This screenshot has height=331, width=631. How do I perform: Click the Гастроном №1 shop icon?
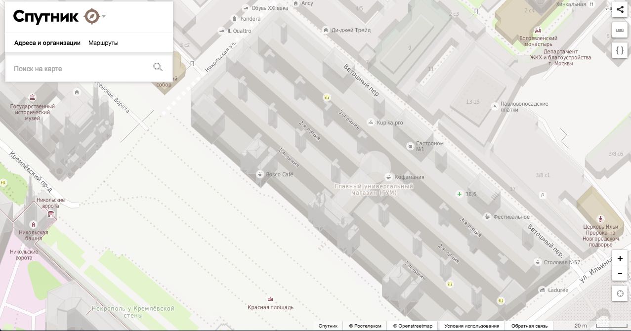click(x=410, y=146)
